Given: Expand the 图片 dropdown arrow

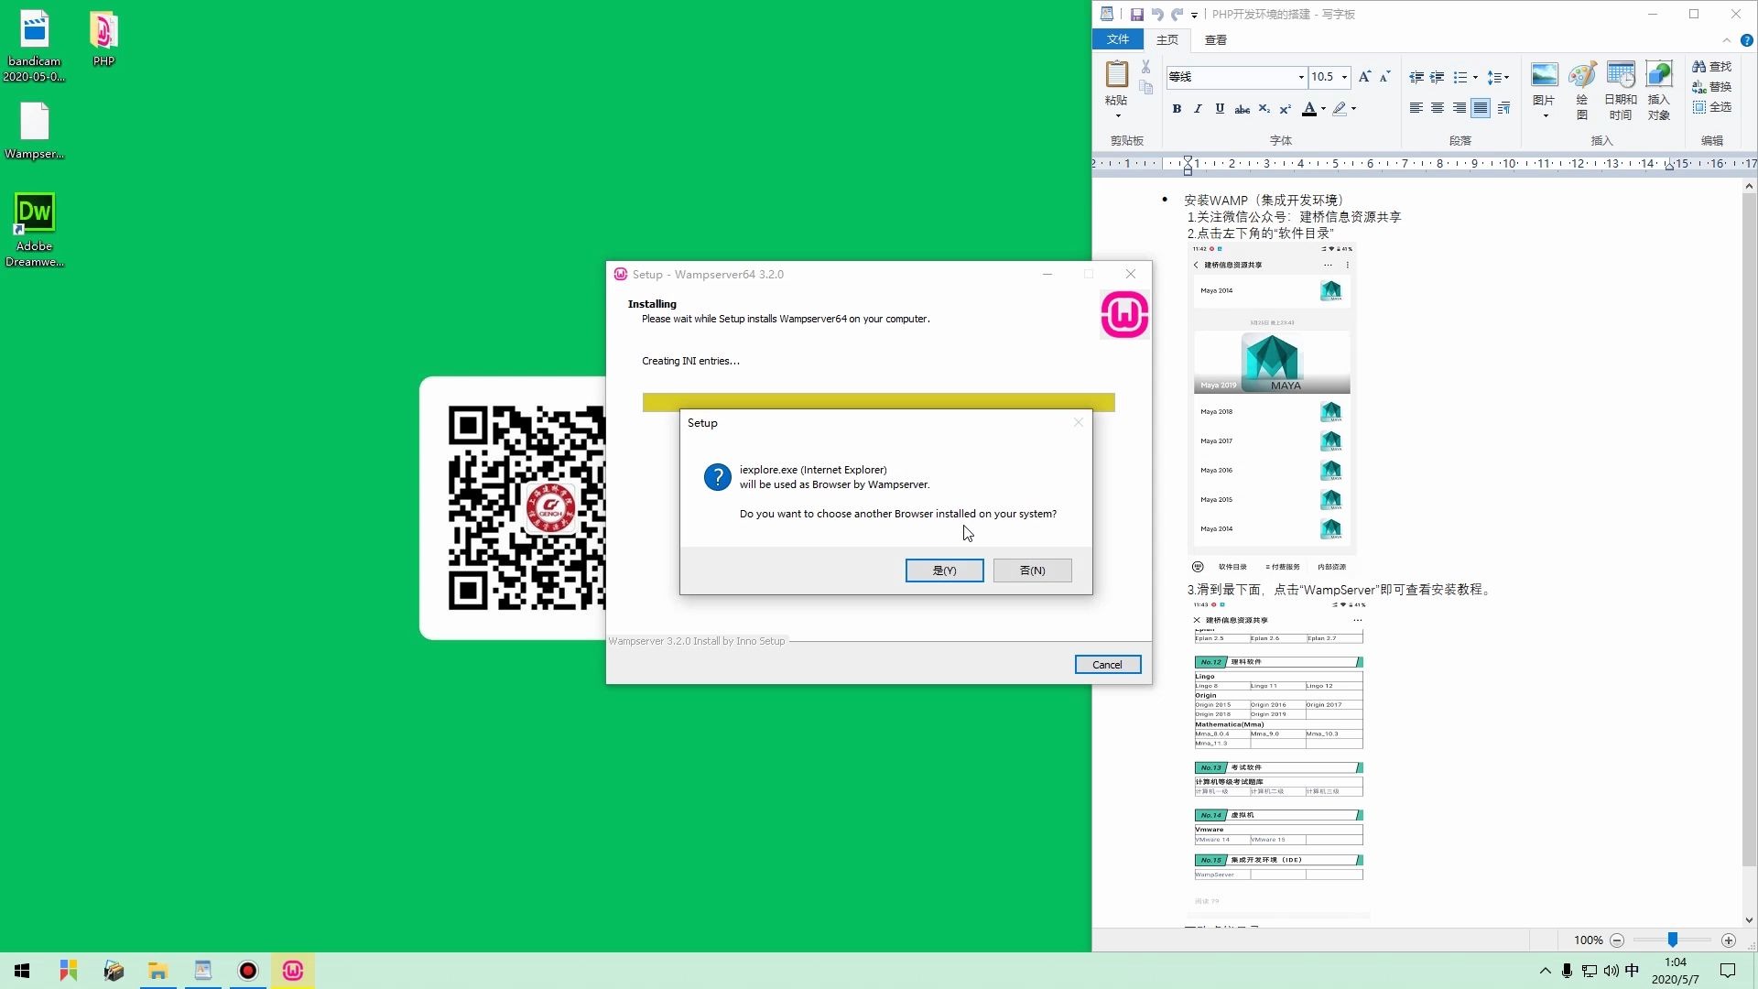Looking at the screenshot, I should click(x=1545, y=115).
